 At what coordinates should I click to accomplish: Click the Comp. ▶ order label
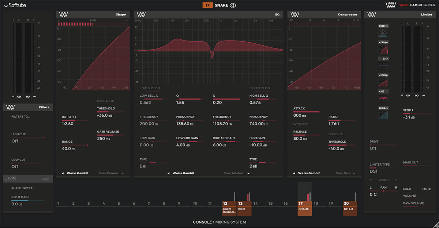pyautogui.click(x=383, y=107)
